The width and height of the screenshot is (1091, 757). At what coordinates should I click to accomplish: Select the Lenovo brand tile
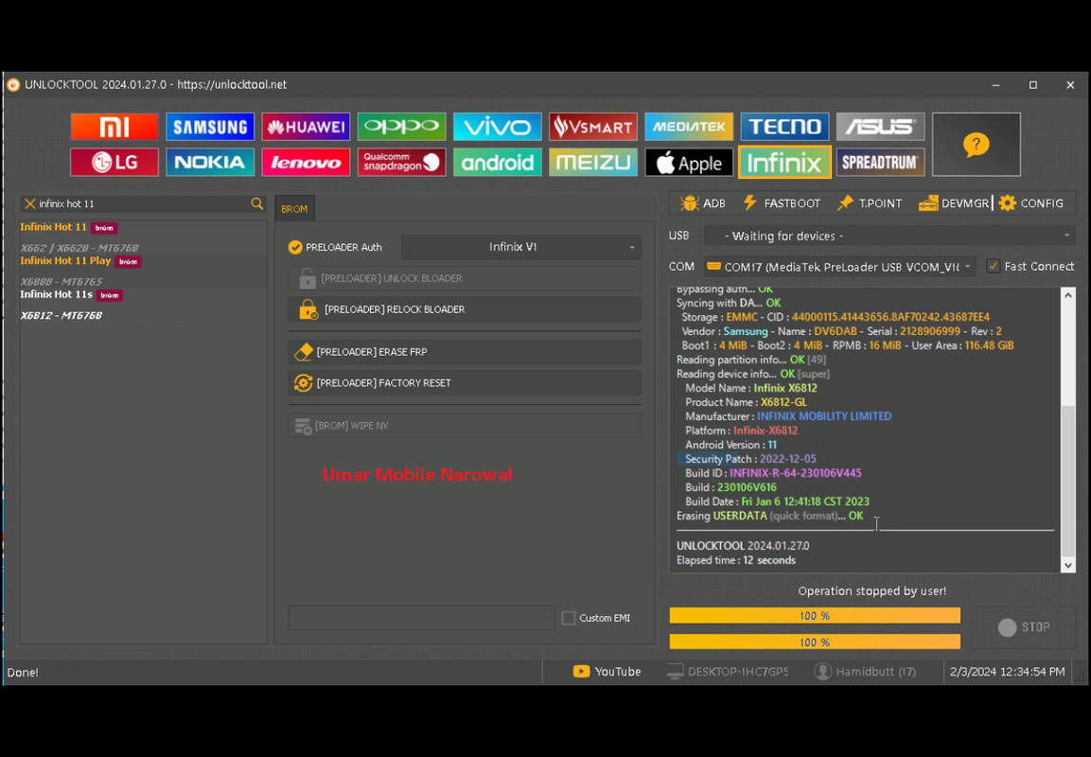tap(306, 162)
